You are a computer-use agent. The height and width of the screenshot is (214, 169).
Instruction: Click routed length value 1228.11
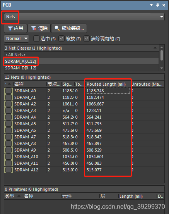[94, 110]
